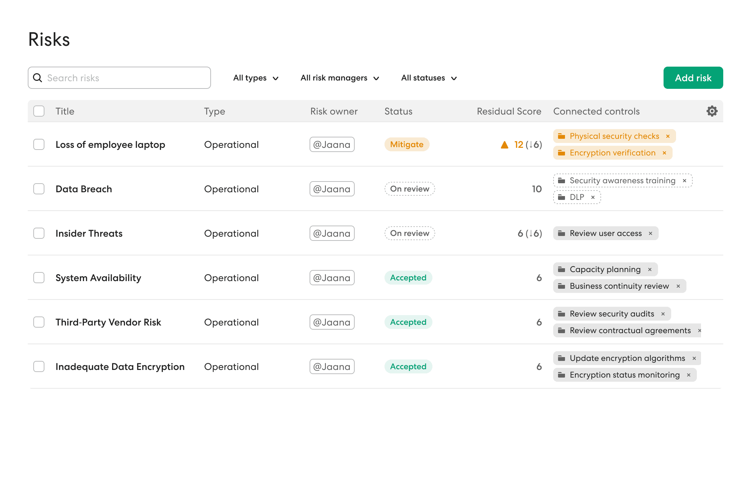Remove the Capacity planning control
The height and width of the screenshot is (490, 751).
[650, 269]
